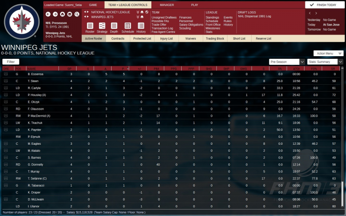Open the Unsigned Draftees link

pyautogui.click(x=164, y=17)
